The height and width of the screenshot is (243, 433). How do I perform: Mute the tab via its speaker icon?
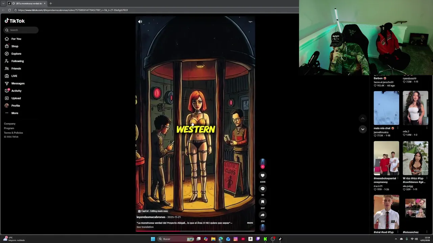click(13, 3)
